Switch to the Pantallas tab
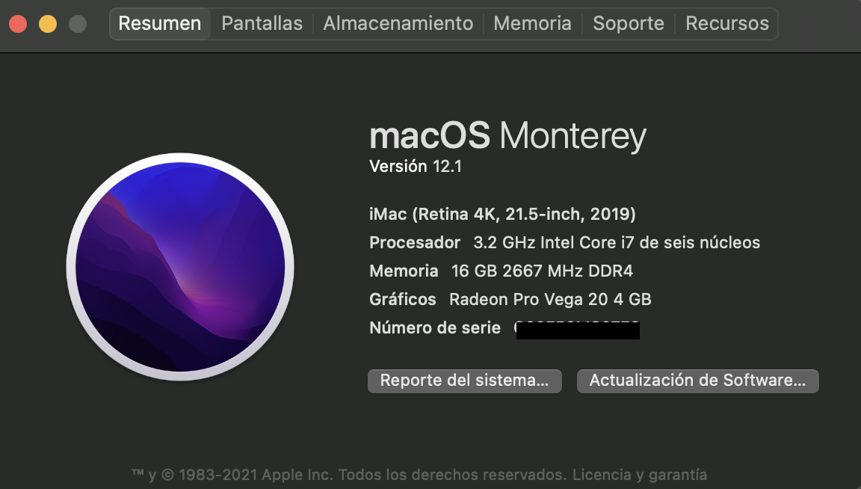The width and height of the screenshot is (861, 489). pos(262,24)
